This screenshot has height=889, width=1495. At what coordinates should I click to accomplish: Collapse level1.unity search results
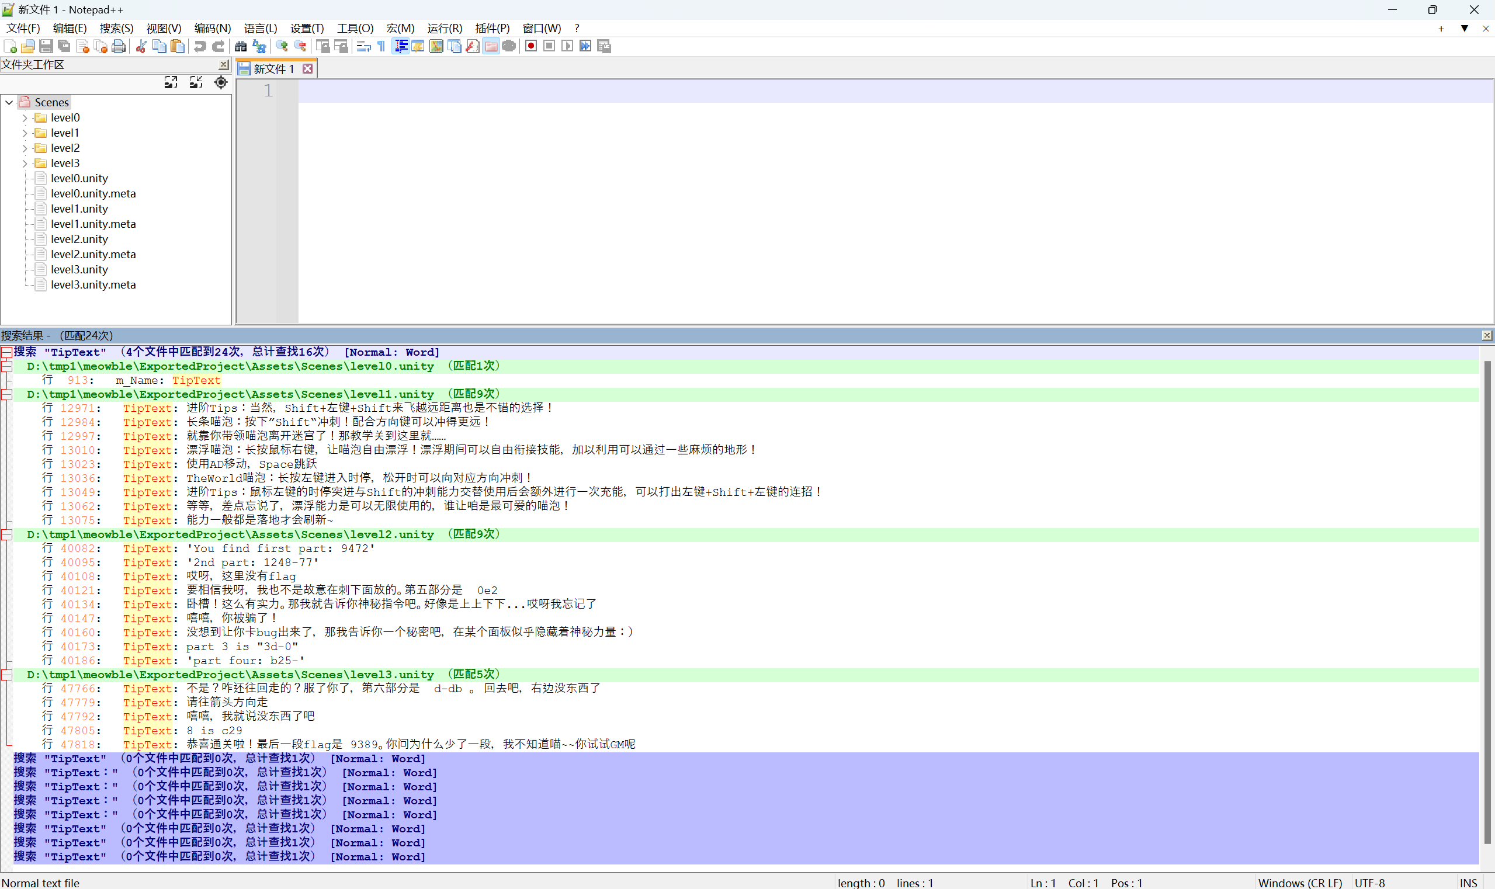tap(6, 394)
